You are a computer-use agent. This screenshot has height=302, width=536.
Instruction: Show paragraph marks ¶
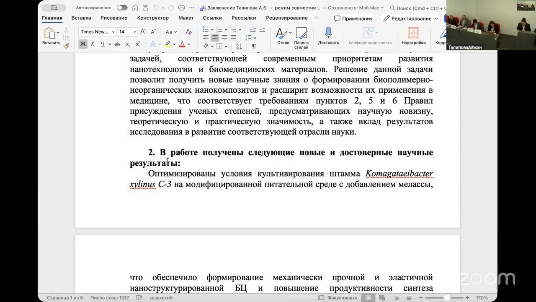(254, 46)
